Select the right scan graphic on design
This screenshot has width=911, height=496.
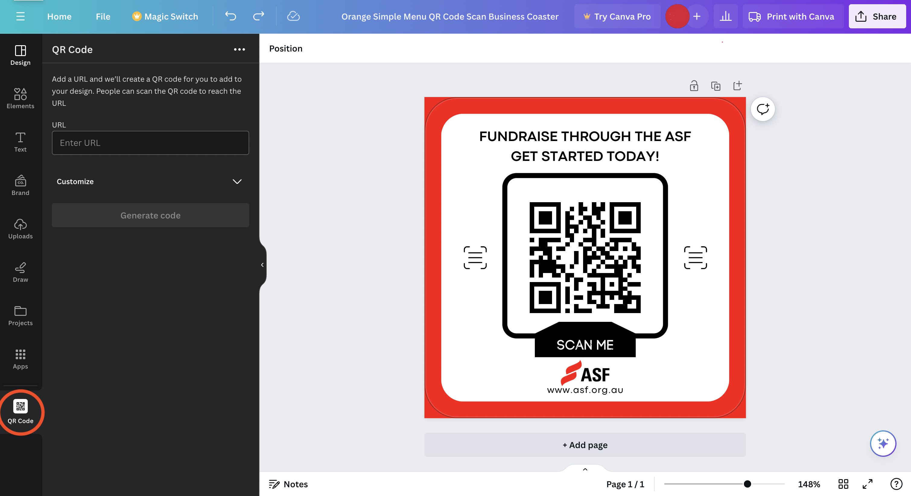point(695,258)
